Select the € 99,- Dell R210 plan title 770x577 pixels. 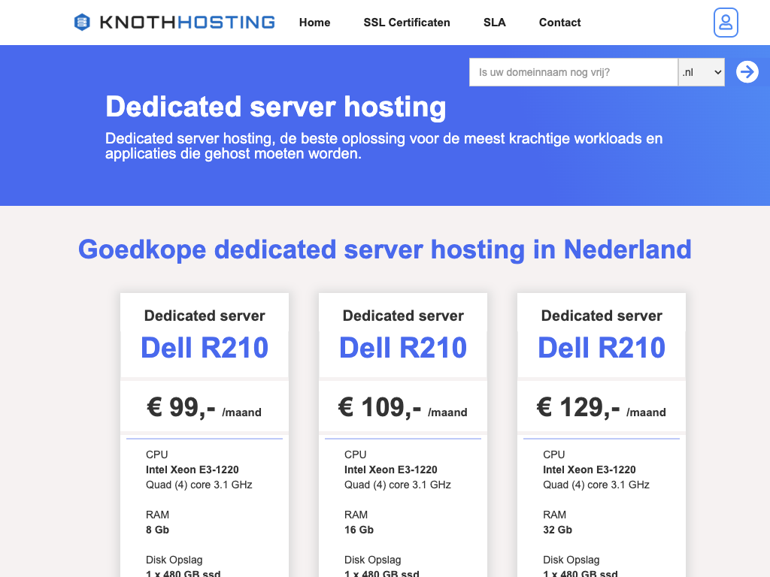(x=205, y=348)
